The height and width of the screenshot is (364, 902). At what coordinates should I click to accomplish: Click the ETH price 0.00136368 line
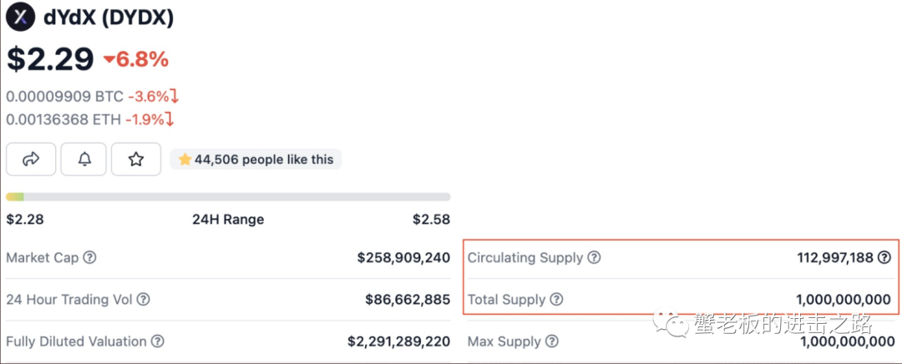coord(90,119)
